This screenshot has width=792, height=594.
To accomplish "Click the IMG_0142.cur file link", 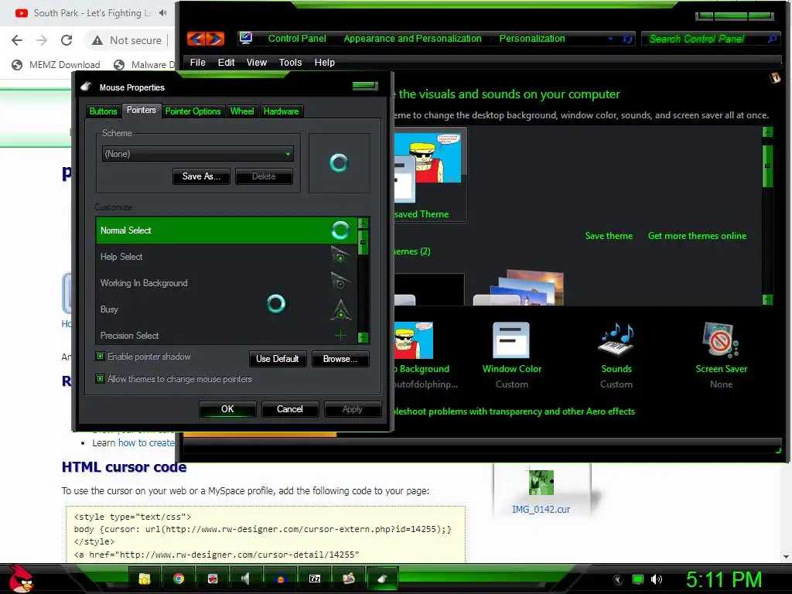I will pyautogui.click(x=541, y=509).
